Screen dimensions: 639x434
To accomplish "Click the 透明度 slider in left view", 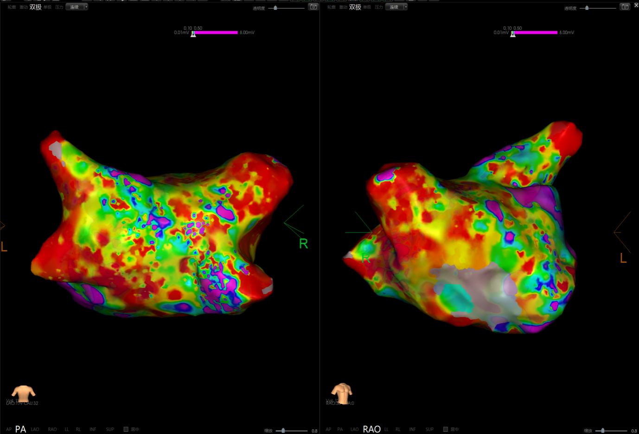I will click(275, 8).
